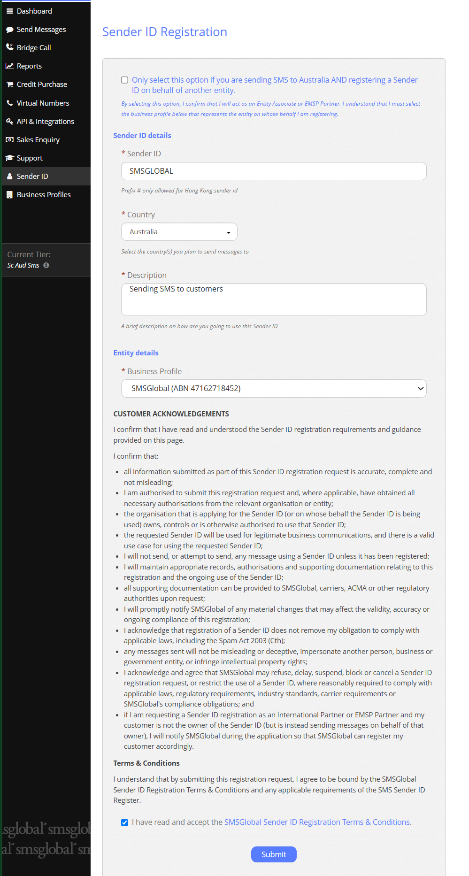Screen dimensions: 469x876
Task: Click the Credit Purchase cart icon
Action: pyautogui.click(x=9, y=85)
